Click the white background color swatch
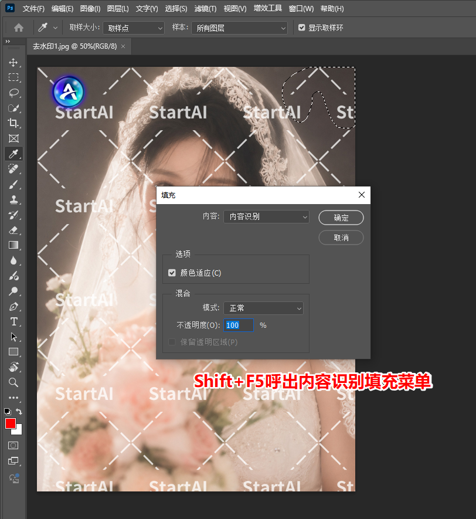 [19, 431]
